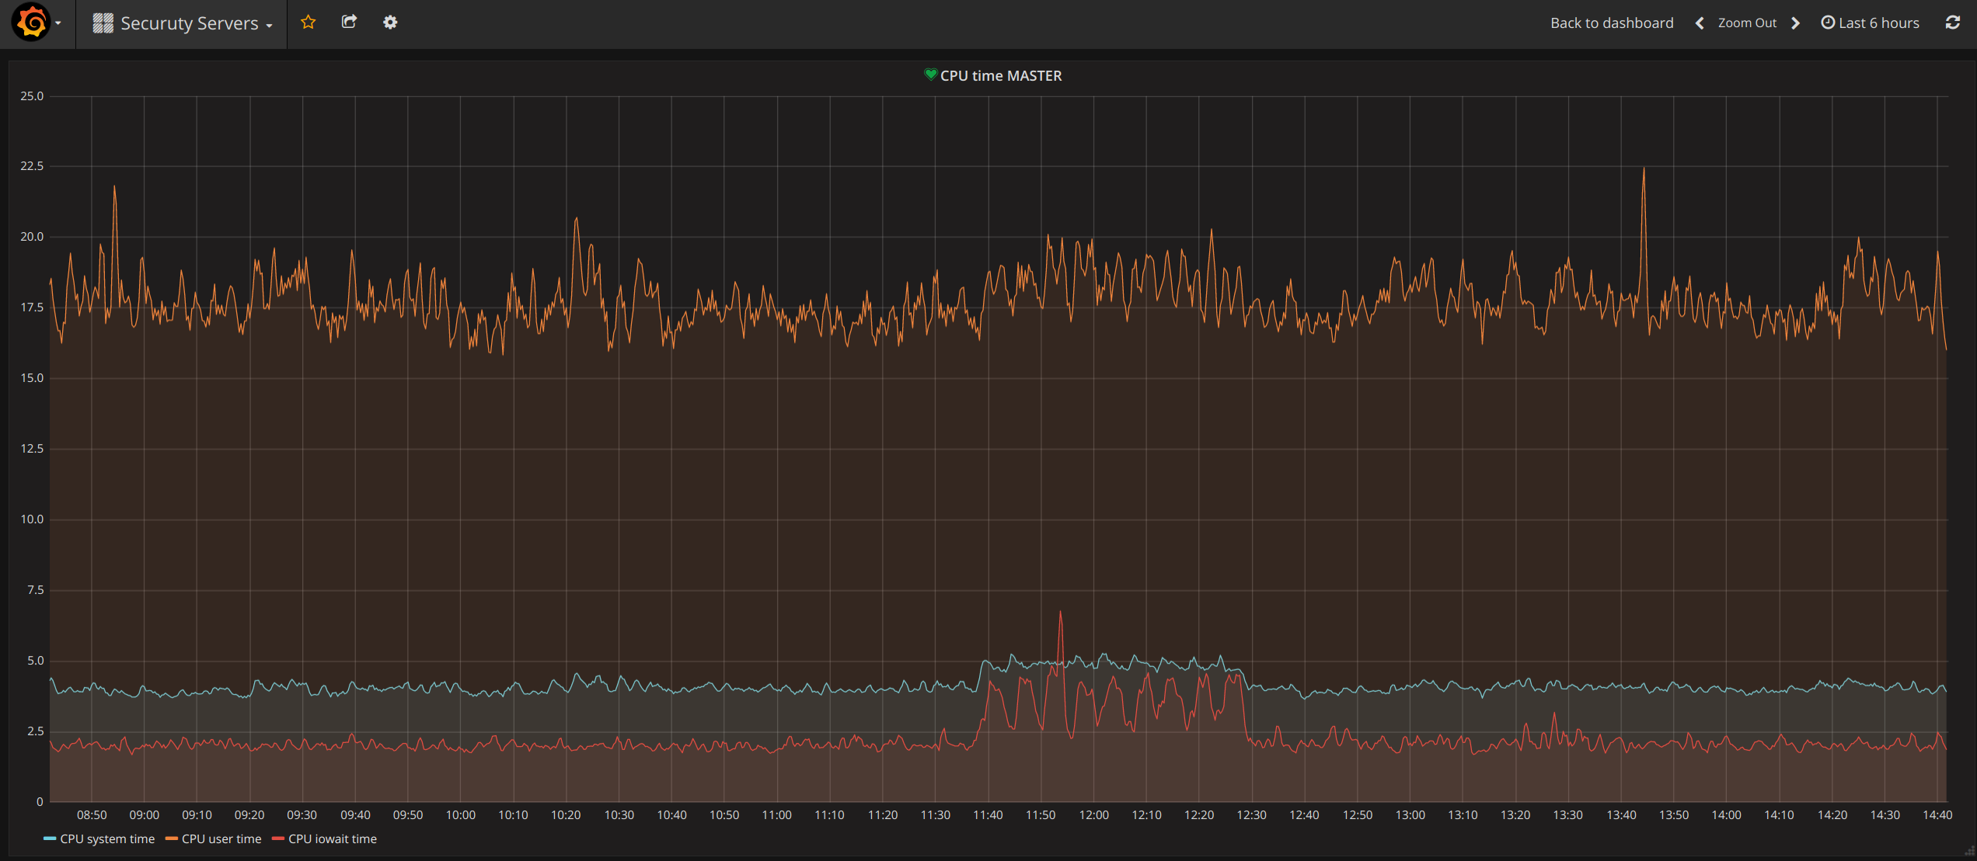Click the Zoom Out button

pyautogui.click(x=1747, y=23)
